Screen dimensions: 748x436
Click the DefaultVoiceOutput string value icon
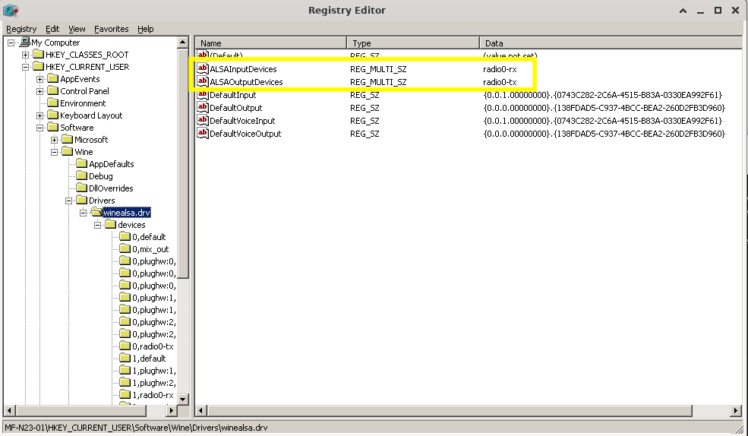(203, 133)
